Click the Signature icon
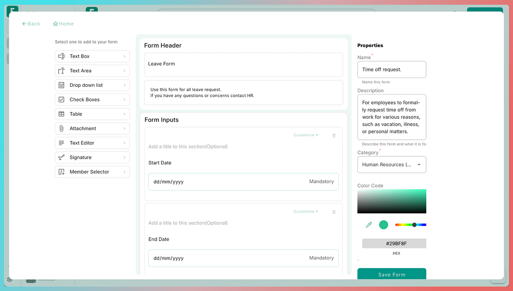 [61, 157]
